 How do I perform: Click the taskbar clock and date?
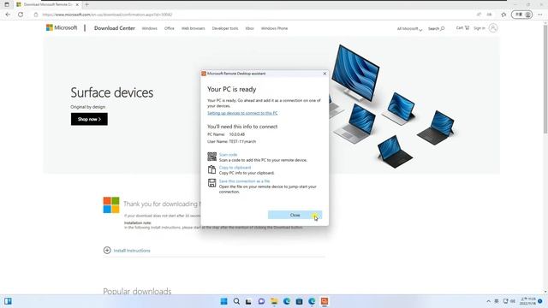(x=527, y=301)
